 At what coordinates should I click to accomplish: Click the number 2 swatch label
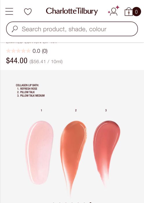tap(76, 110)
